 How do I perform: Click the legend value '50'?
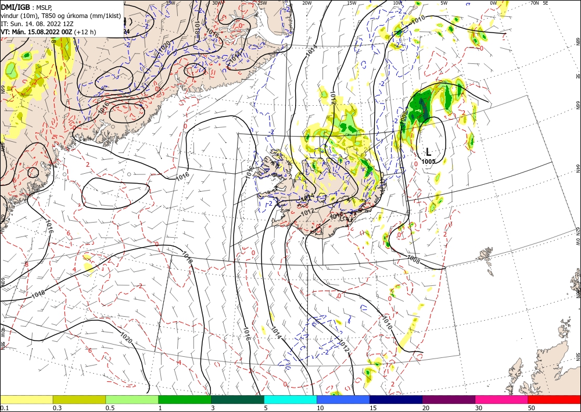tap(532, 408)
